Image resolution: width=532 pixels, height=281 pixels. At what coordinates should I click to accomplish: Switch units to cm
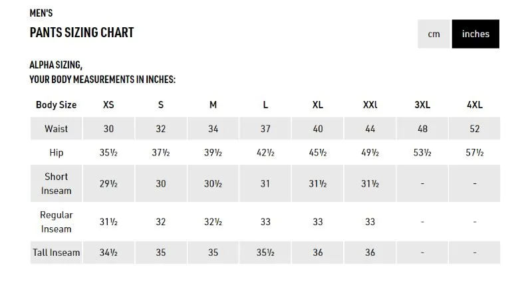click(x=434, y=34)
